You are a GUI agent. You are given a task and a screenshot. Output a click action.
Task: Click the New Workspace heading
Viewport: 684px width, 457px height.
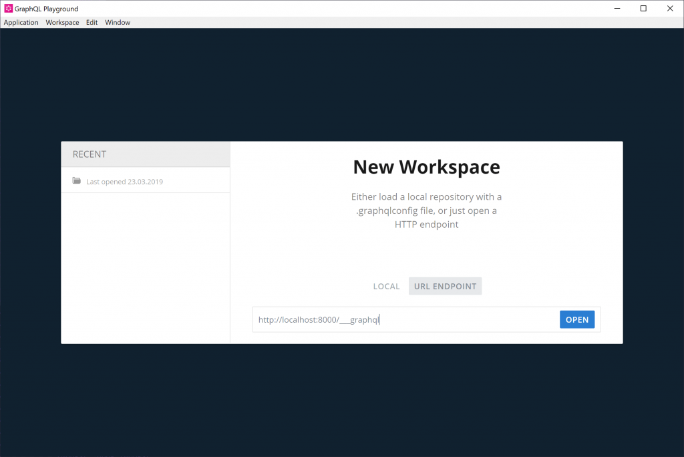(426, 167)
